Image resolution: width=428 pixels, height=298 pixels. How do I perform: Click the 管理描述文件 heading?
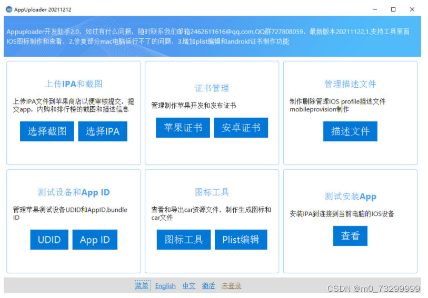(350, 84)
